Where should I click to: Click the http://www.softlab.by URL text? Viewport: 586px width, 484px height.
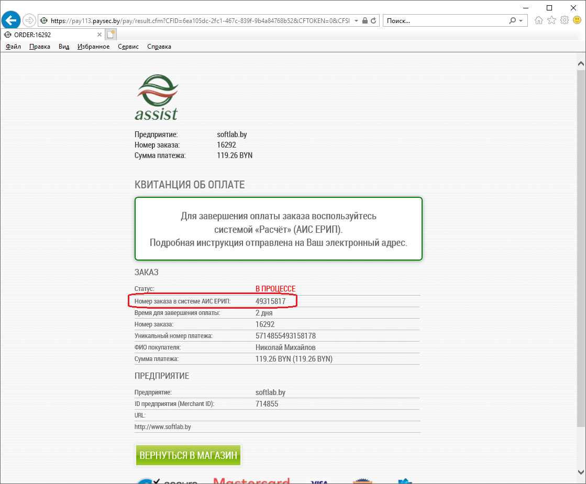point(162,427)
